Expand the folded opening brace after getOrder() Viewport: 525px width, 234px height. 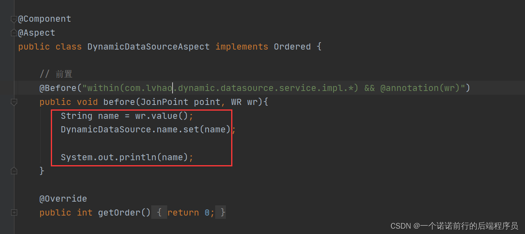(159, 212)
